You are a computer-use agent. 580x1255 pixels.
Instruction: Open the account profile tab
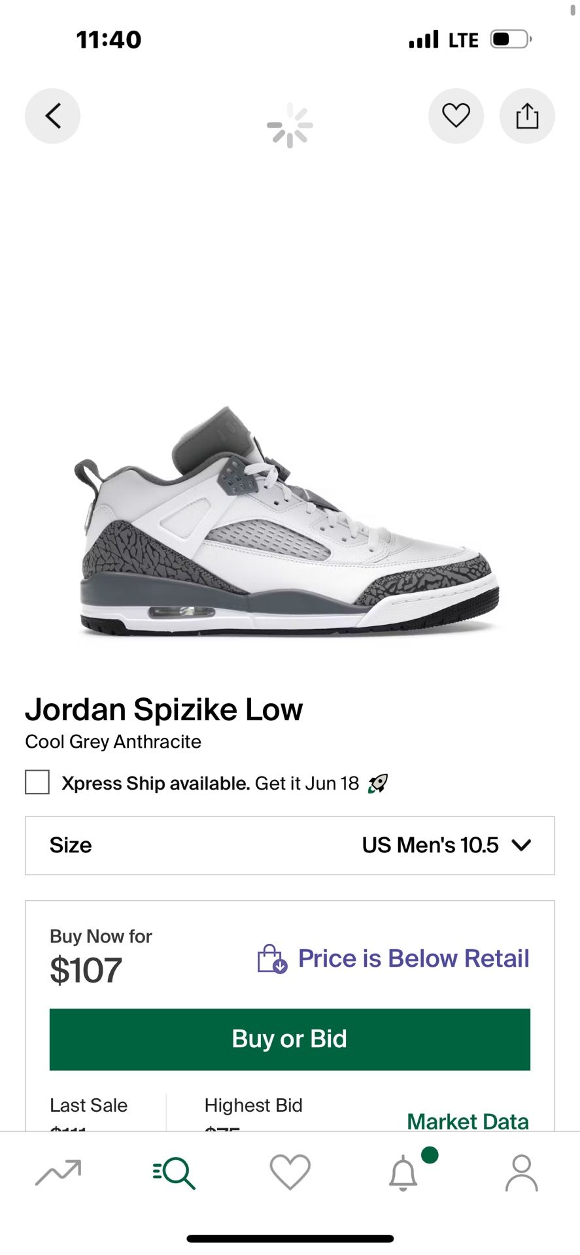coord(521,1173)
